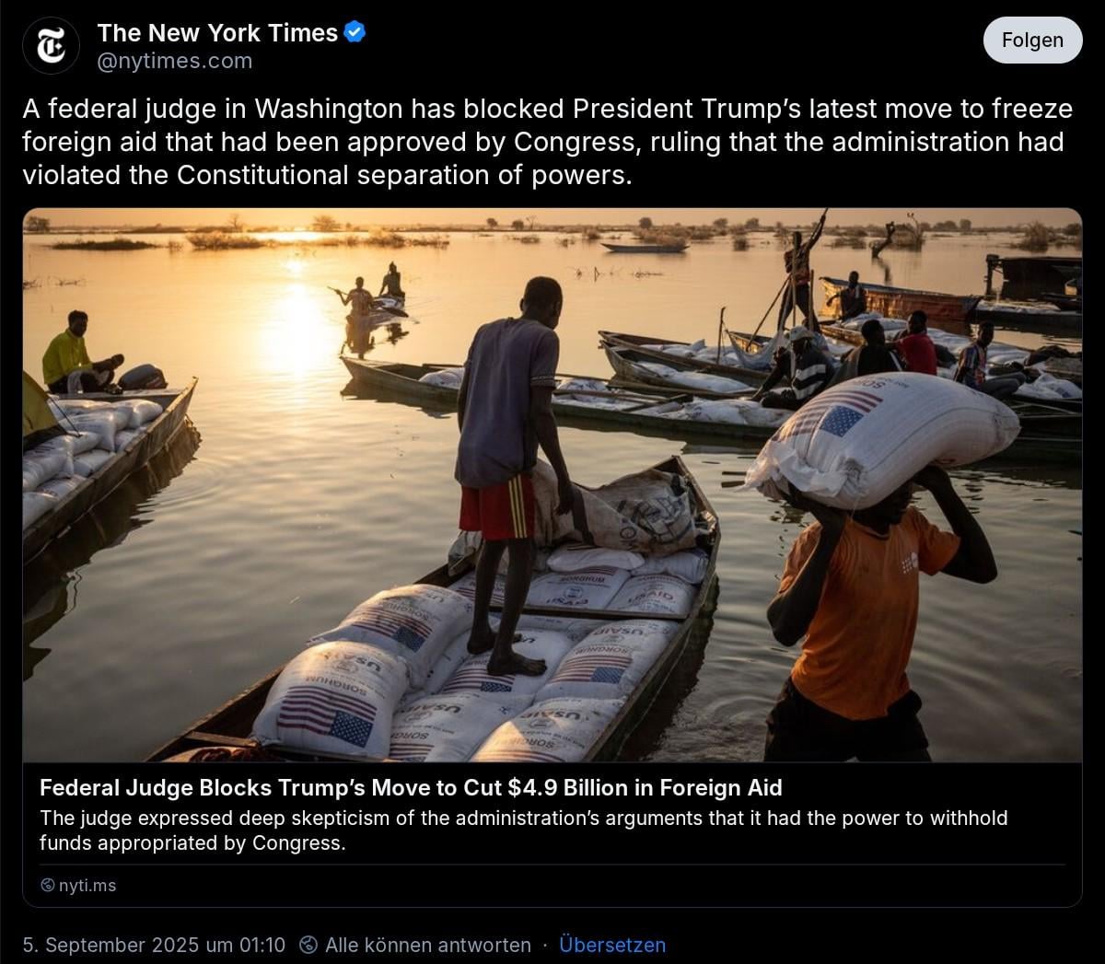
Task: Open The New York Times profile avatar
Action: tap(52, 46)
